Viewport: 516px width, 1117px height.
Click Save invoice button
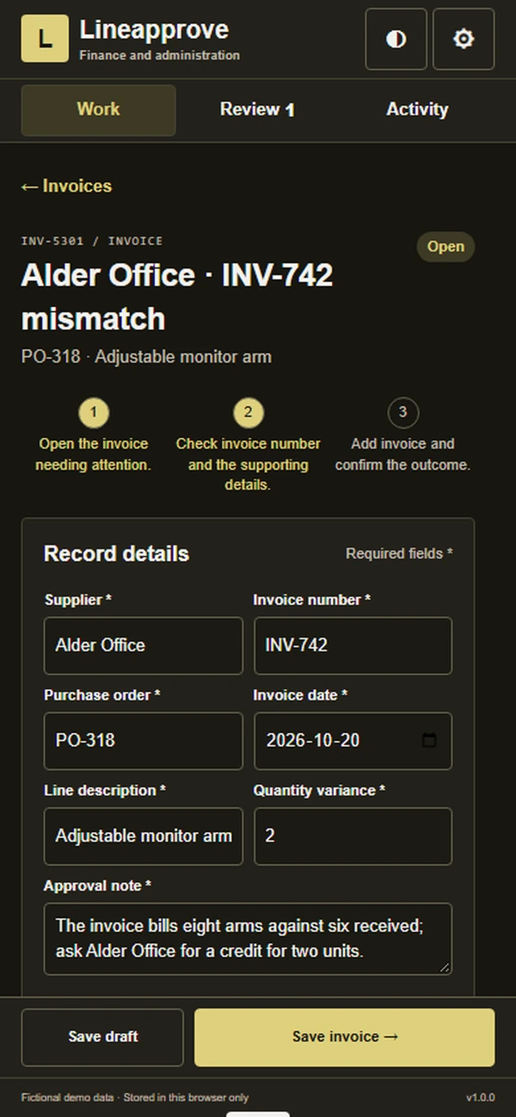pyautogui.click(x=345, y=1037)
